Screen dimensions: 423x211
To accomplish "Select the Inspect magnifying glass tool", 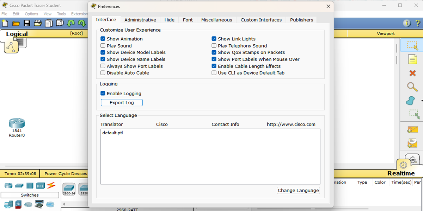I will tap(412, 87).
